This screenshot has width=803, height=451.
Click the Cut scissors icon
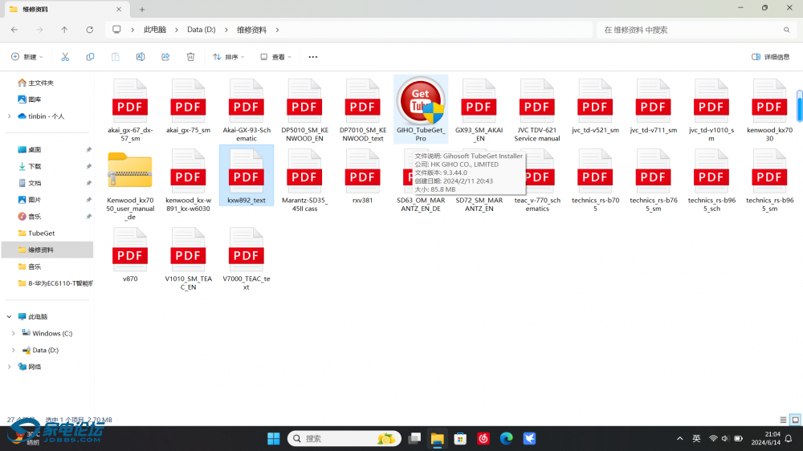65,57
